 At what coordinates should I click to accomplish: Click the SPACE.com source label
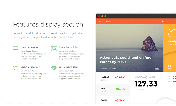[104, 68]
